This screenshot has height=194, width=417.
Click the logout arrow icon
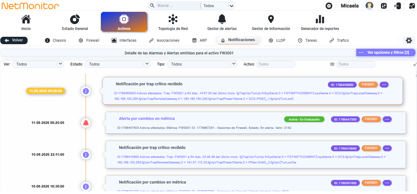[397, 6]
